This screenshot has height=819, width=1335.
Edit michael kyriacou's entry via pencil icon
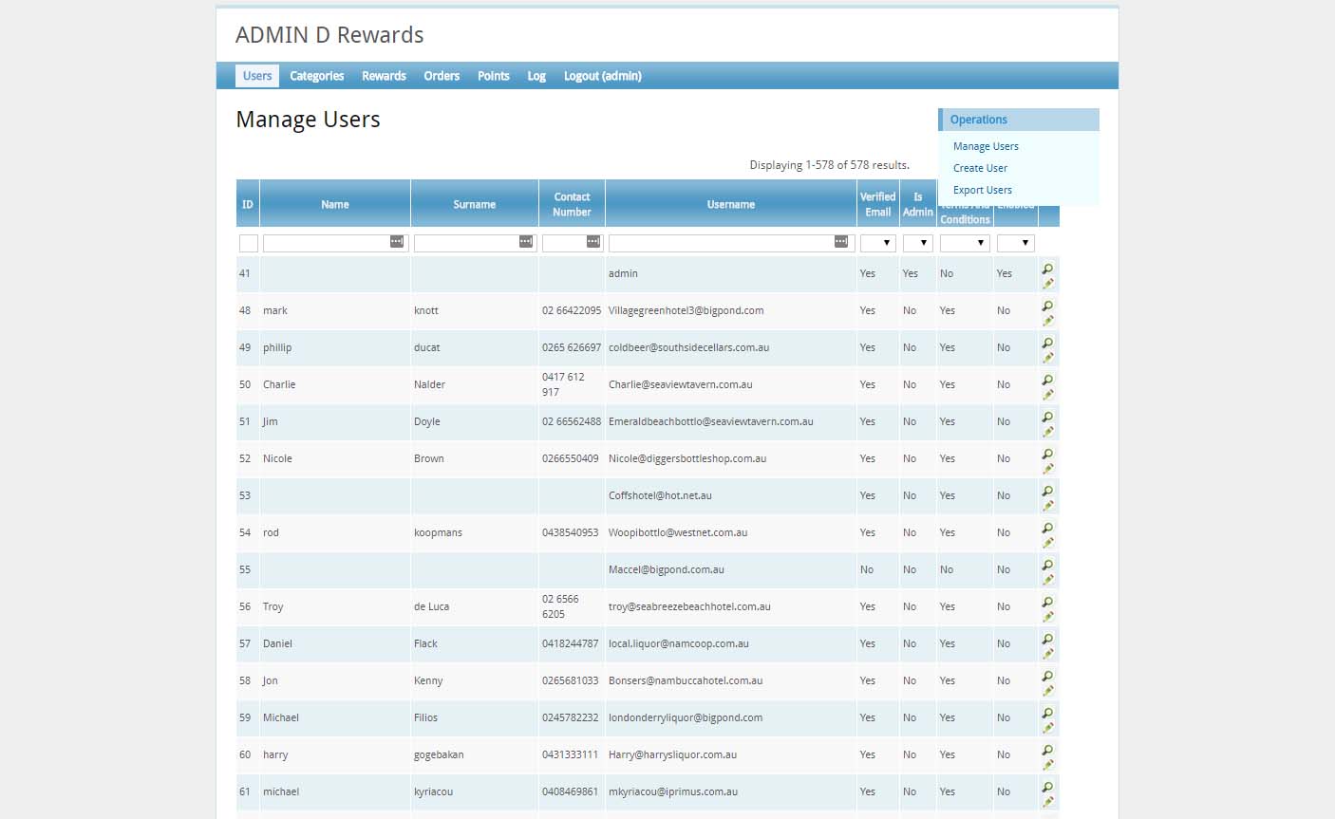pyautogui.click(x=1048, y=800)
